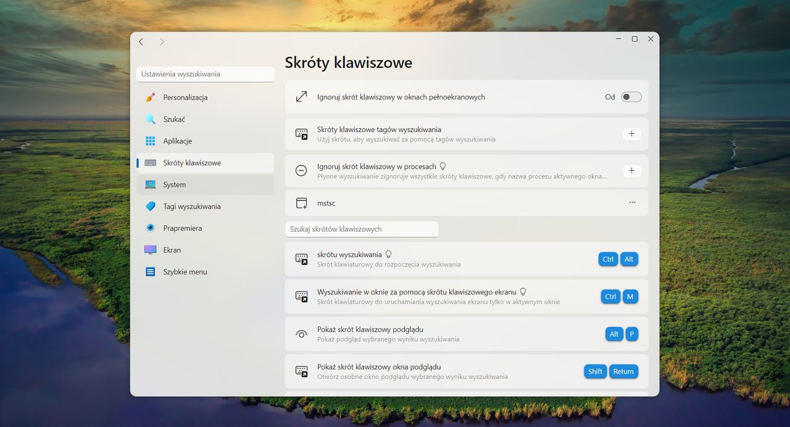
Task: Open Aplikacje settings section
Action: click(x=205, y=141)
